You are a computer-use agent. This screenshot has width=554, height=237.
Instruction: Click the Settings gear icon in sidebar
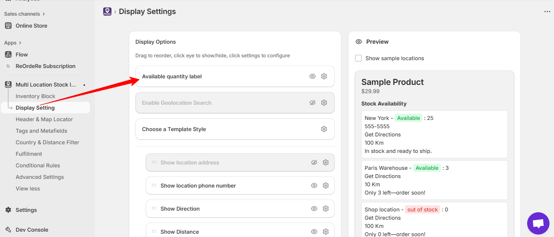point(8,210)
